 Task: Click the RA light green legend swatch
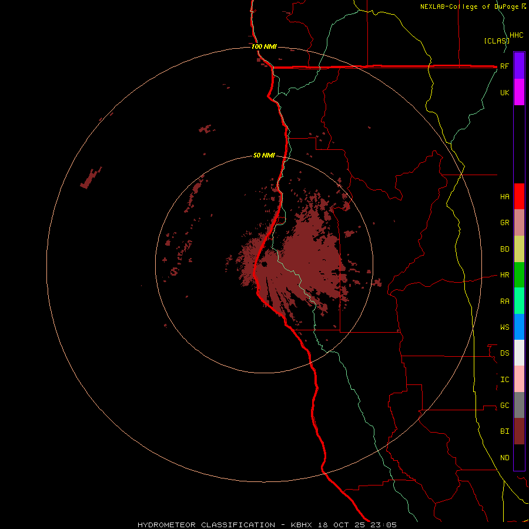(x=519, y=301)
